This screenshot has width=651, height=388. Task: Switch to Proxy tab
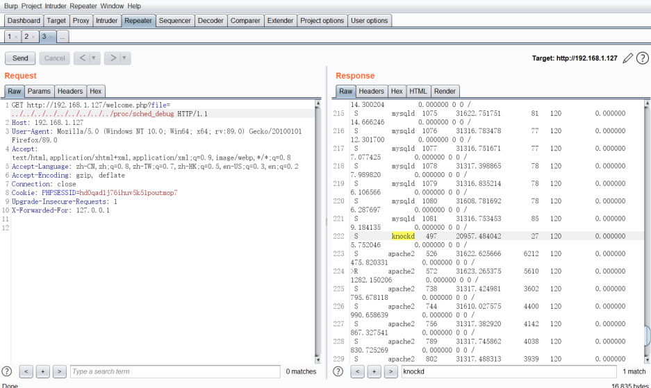(x=81, y=20)
